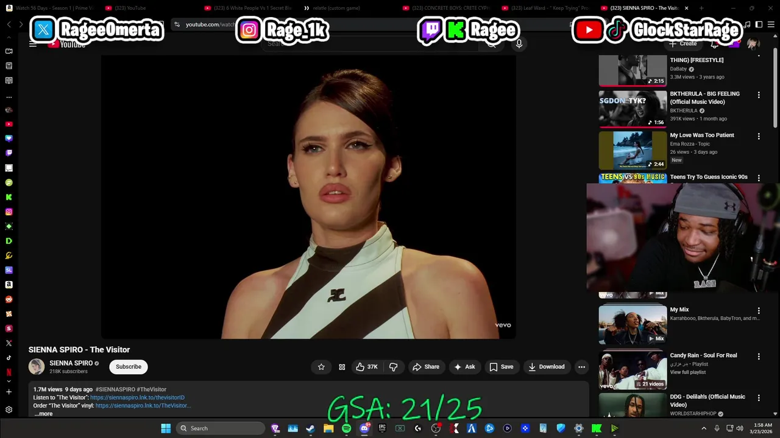Open the DaBaby freestyle video thumbnail
The height and width of the screenshot is (438, 780).
click(633, 70)
